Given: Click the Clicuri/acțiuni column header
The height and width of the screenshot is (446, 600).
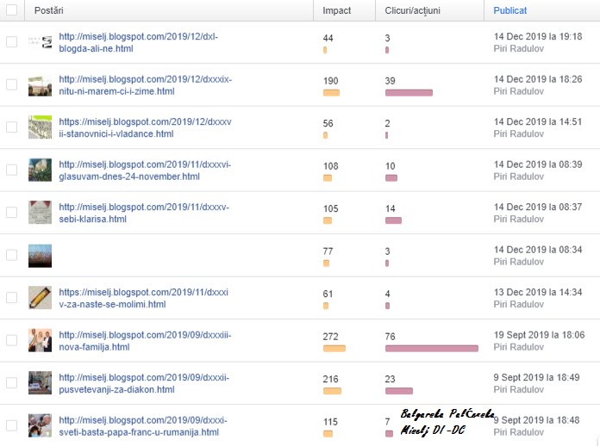Looking at the screenshot, I should (x=412, y=10).
